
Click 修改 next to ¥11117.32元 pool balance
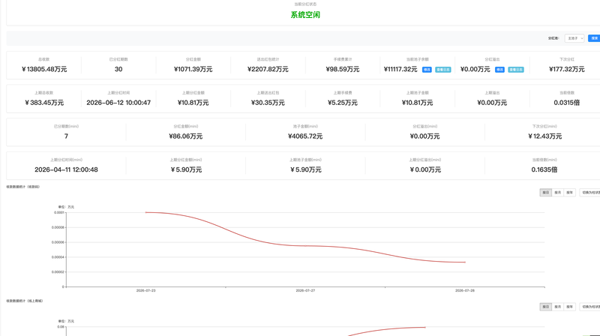pyautogui.click(x=427, y=70)
